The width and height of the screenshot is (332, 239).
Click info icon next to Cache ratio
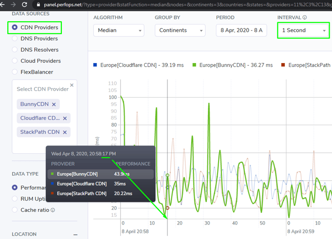click(x=53, y=210)
